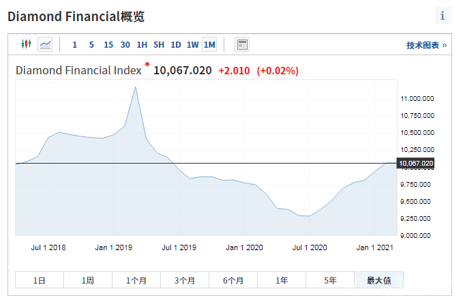Viewport: 461px width, 304px height.
Task: Set chart interval to 5 minutes
Action: (x=91, y=45)
